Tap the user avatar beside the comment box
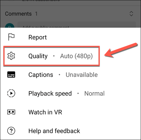 click(10, 26)
